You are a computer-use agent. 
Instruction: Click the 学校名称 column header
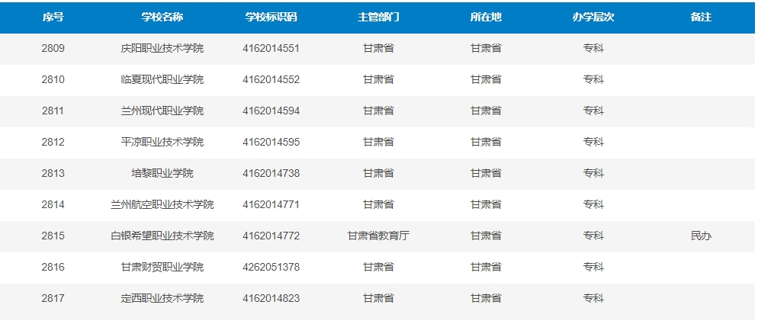[x=162, y=18]
